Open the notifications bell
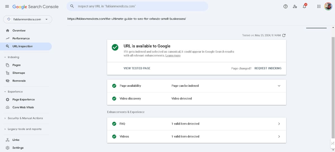This screenshot has width=335, height=152. (305, 6)
